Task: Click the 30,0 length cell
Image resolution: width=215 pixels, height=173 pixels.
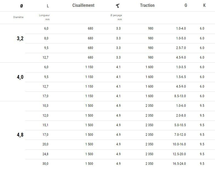Action: point(46,164)
